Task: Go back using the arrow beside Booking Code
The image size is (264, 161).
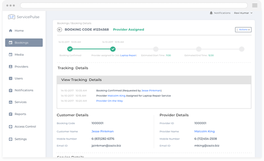Action: [60, 29]
